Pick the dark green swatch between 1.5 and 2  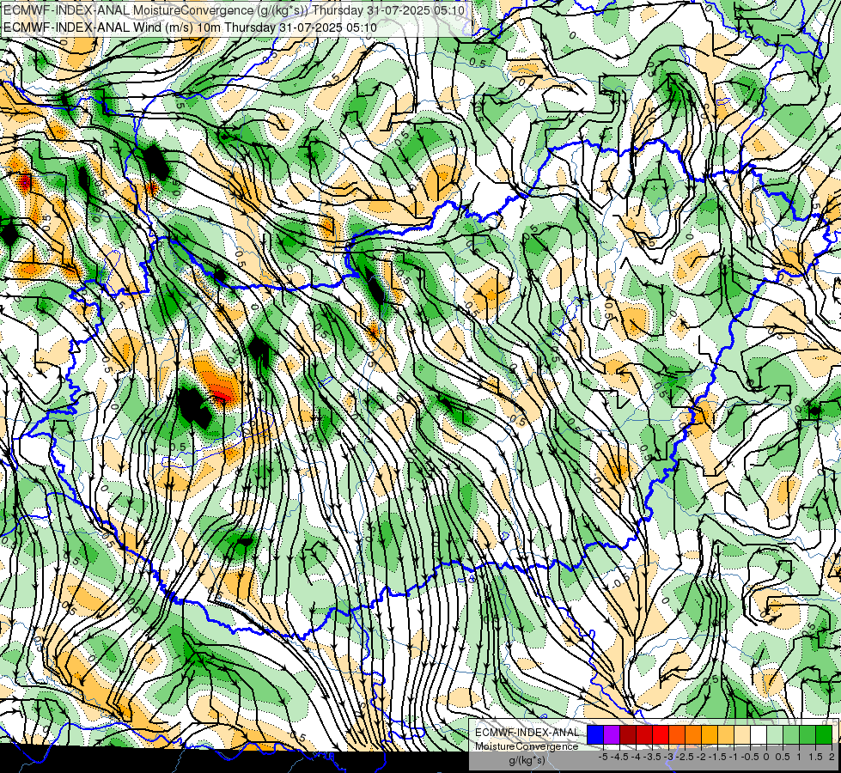pos(824,734)
